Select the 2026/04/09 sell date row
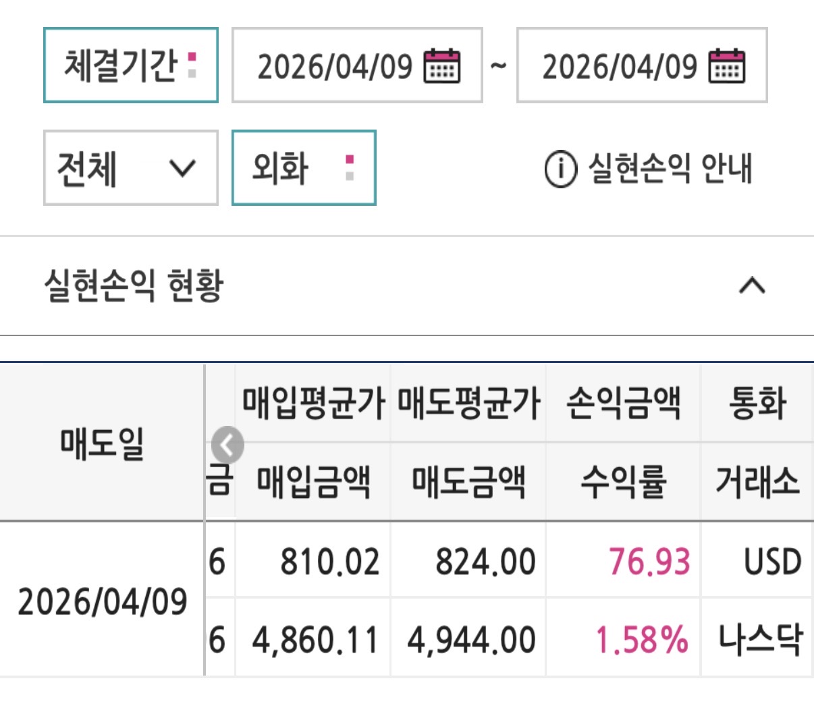 click(102, 601)
